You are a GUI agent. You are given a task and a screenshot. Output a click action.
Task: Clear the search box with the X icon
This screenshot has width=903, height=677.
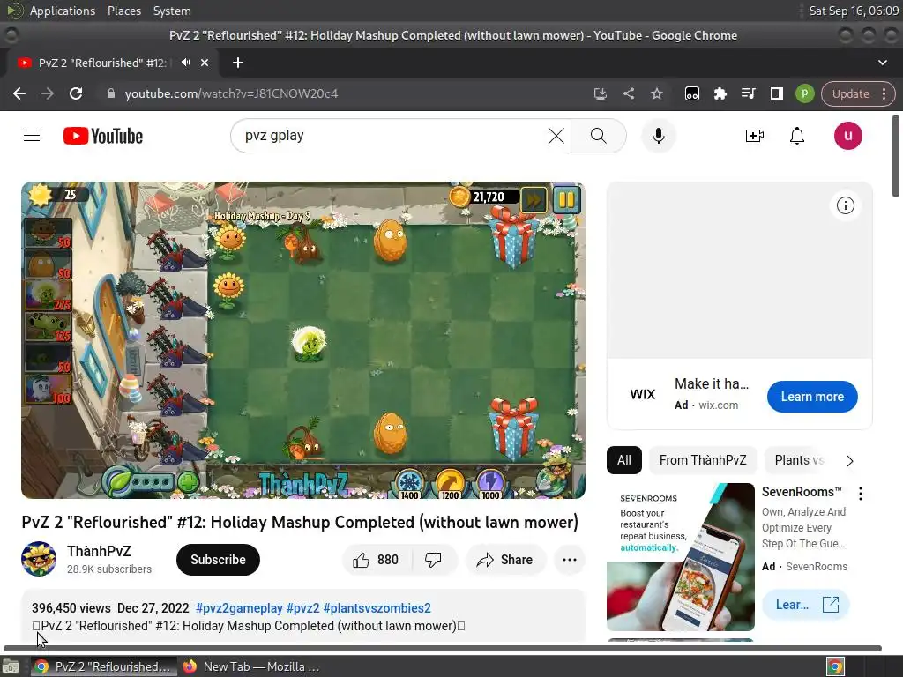[556, 136]
